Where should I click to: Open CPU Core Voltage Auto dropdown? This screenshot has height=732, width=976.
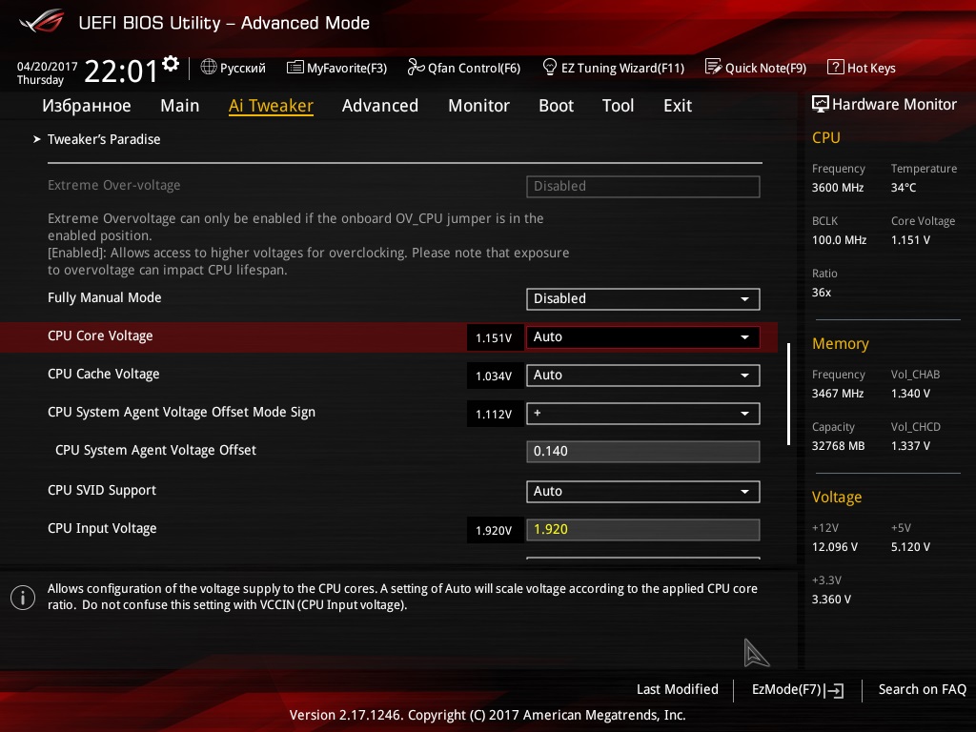643,336
